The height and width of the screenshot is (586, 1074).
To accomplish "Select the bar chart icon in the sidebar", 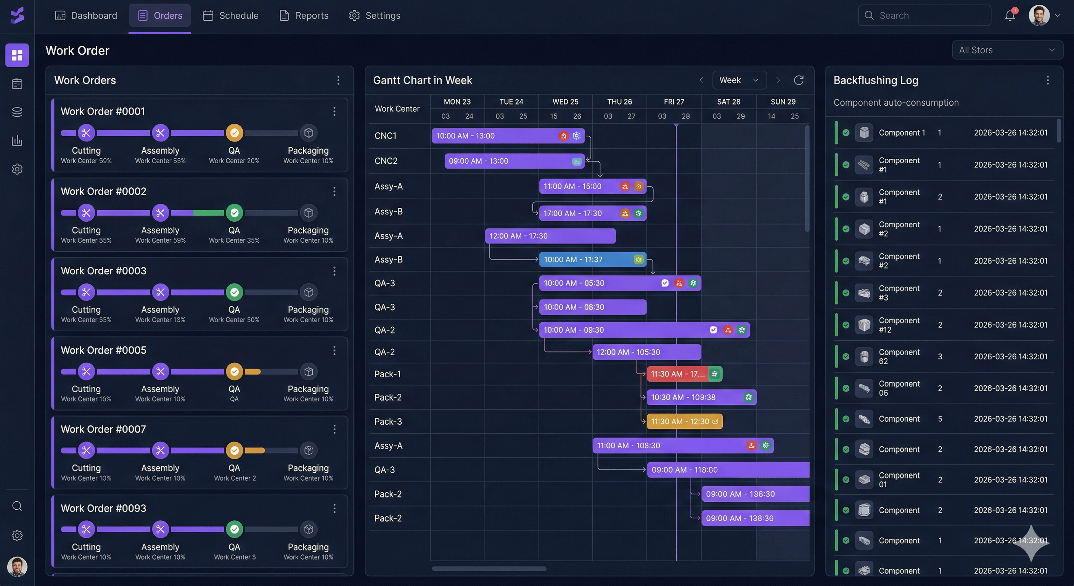I will point(17,140).
